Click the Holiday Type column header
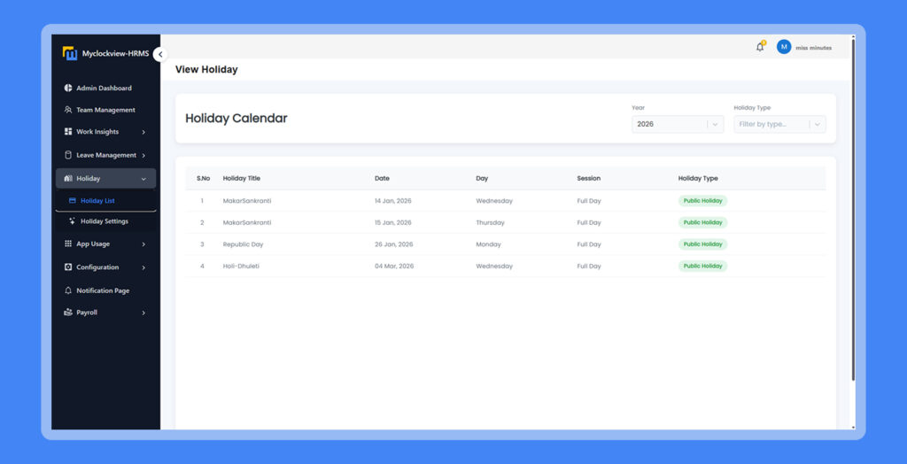This screenshot has height=464, width=907. click(x=698, y=178)
